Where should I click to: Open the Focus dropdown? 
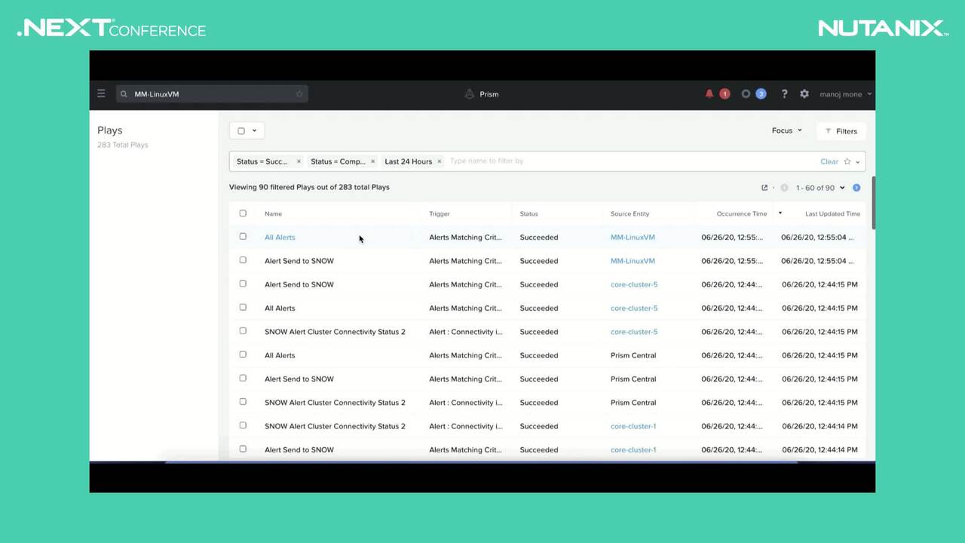click(x=786, y=130)
